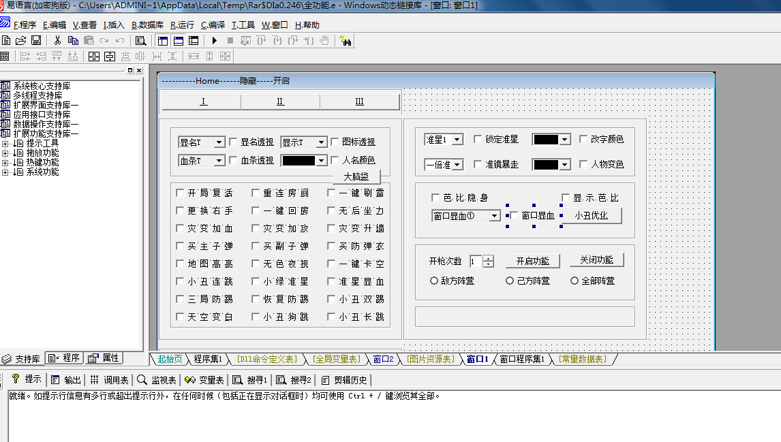Click the align top edges icon
Viewport: 781px width, 442px height.
[x=57, y=57]
